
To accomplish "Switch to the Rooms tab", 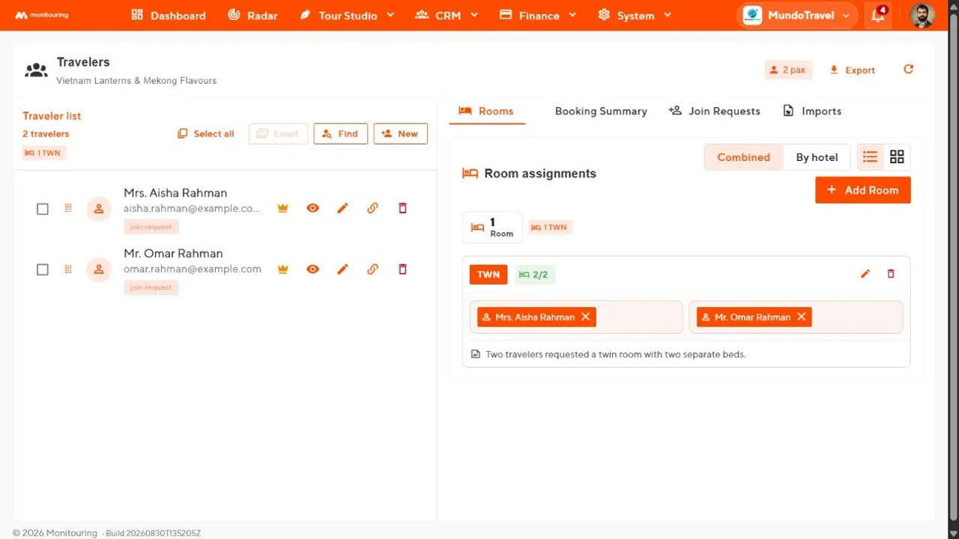I will [x=486, y=111].
